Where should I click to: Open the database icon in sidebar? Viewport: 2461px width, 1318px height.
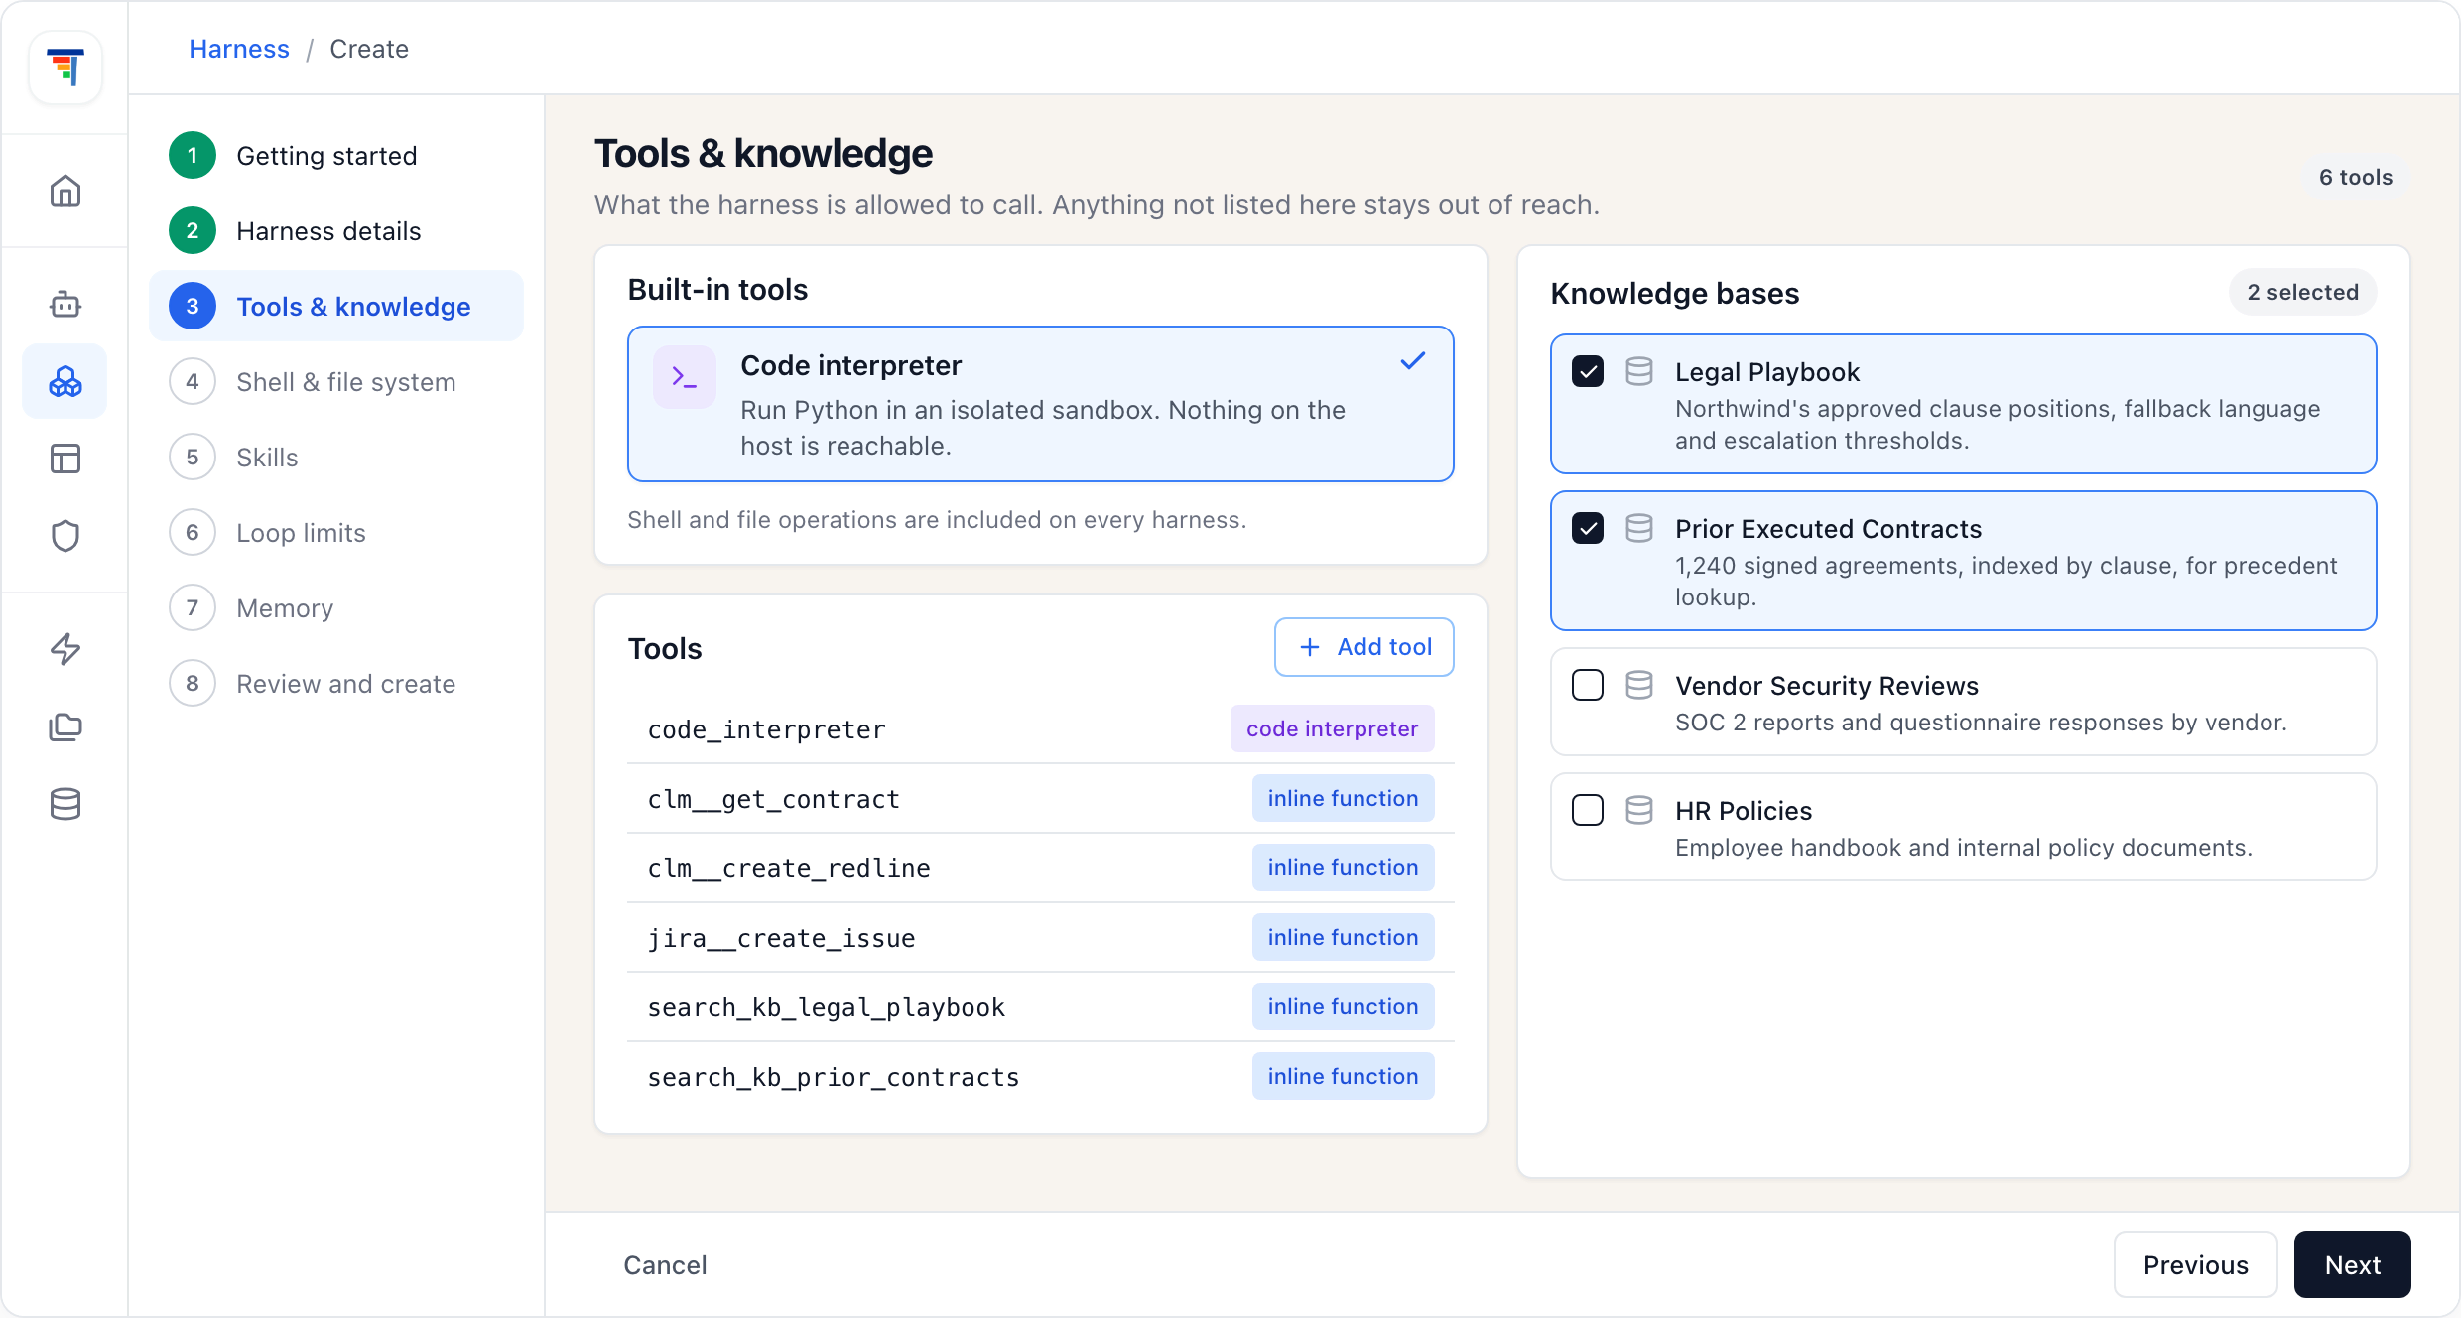[x=65, y=804]
